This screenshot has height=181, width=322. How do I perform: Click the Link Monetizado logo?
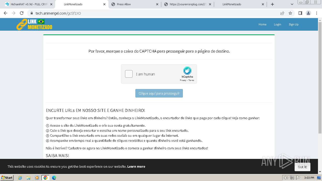pos(34,24)
